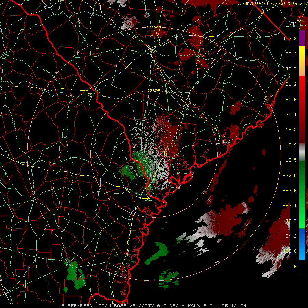Click the KCLX 5 JUN 25 12:34 timestamp
This screenshot has height=308, width=308.
217,306
